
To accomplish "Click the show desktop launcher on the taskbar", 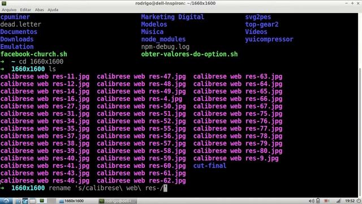I will 32,201.
